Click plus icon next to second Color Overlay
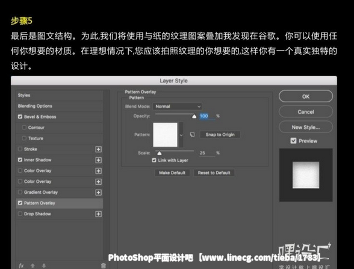This screenshot has height=269, width=354. (99, 182)
